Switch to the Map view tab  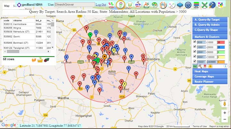tap(7, 6)
